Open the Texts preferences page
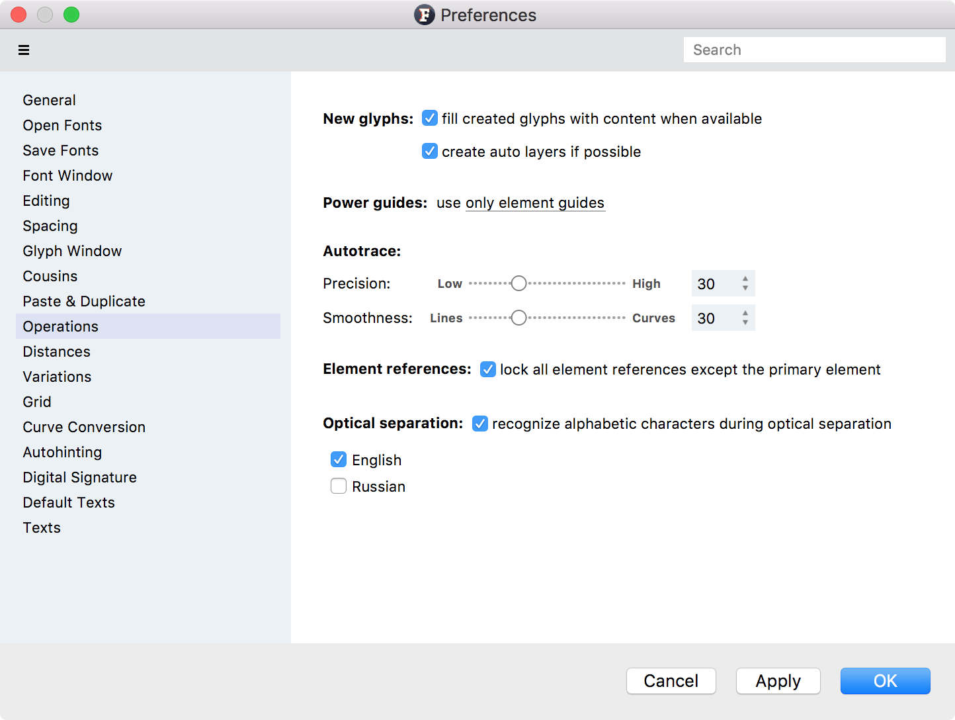This screenshot has height=720, width=955. coord(148,527)
